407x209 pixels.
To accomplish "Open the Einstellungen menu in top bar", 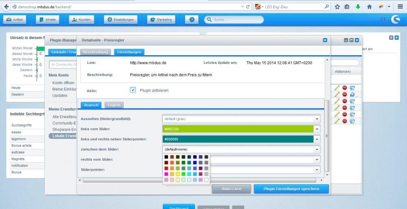I will pyautogui.click(x=120, y=20).
